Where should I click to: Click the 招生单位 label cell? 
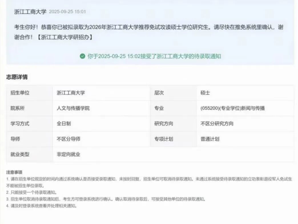(20, 93)
